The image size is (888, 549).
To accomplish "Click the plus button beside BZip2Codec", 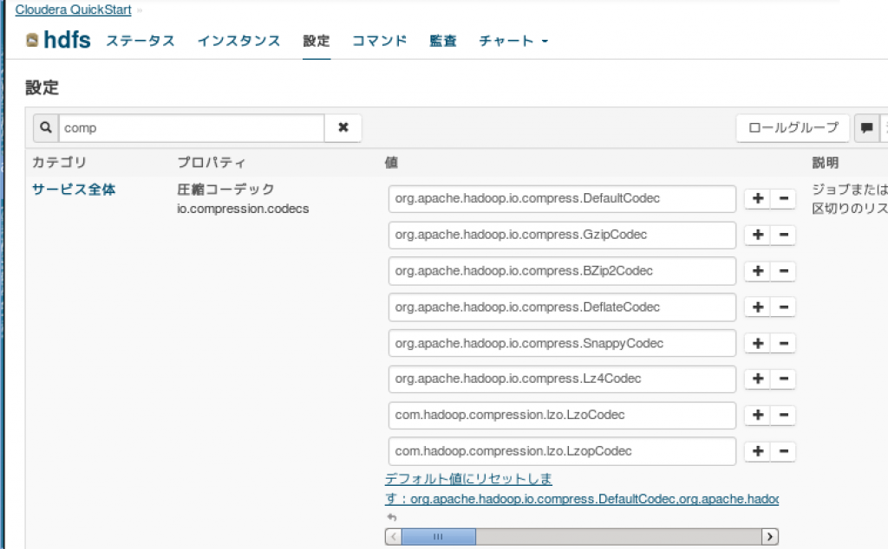I will (x=758, y=271).
